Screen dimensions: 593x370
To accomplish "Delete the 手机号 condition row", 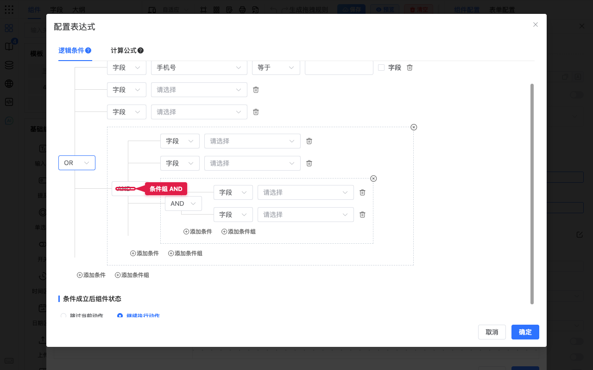I will (x=410, y=68).
